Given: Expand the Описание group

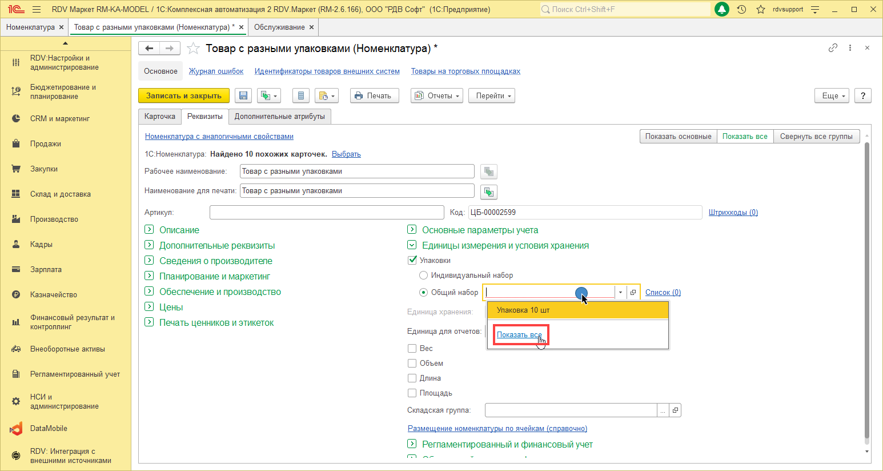Looking at the screenshot, I should (149, 230).
